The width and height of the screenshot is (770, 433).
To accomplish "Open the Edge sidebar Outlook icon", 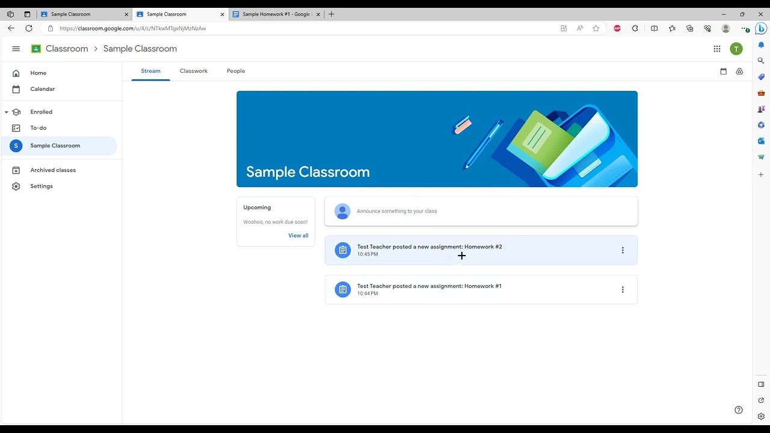I will click(761, 141).
